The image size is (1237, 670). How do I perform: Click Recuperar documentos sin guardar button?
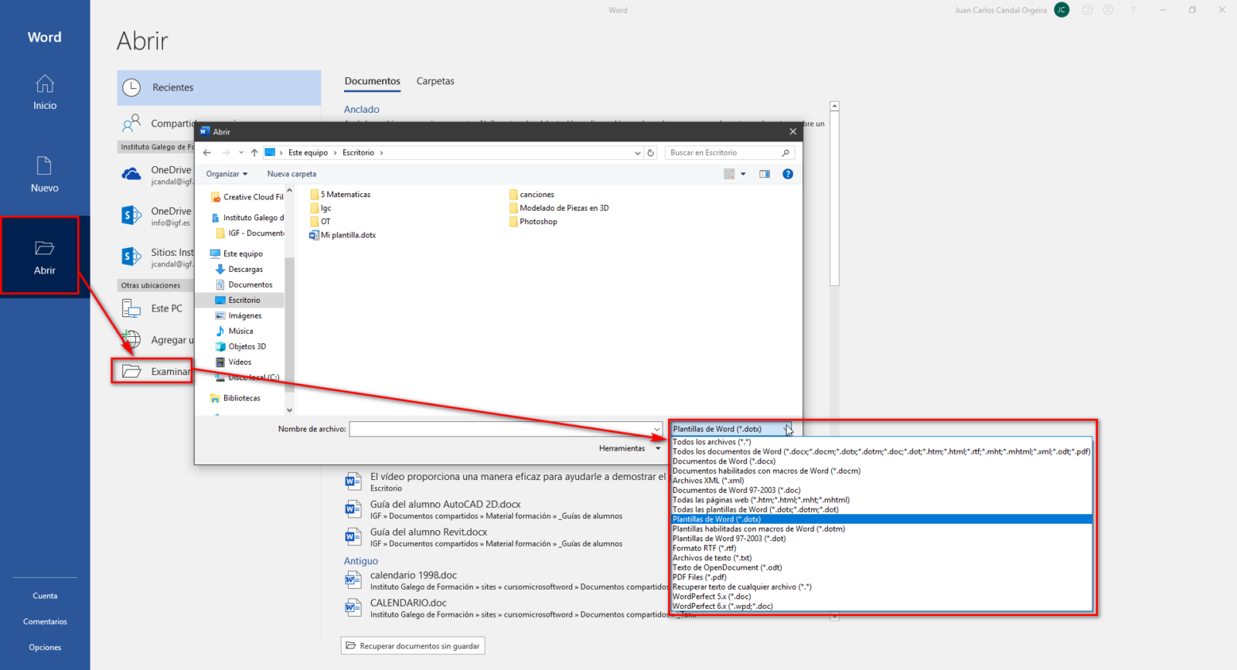(413, 646)
